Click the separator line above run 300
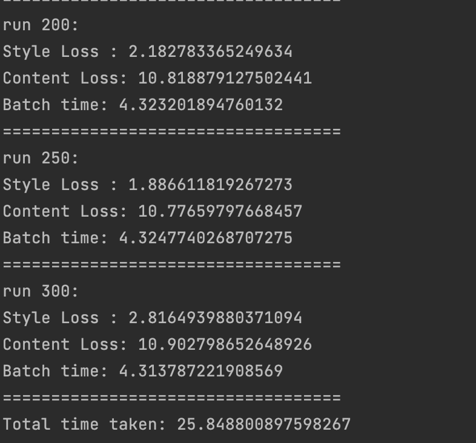 172,264
